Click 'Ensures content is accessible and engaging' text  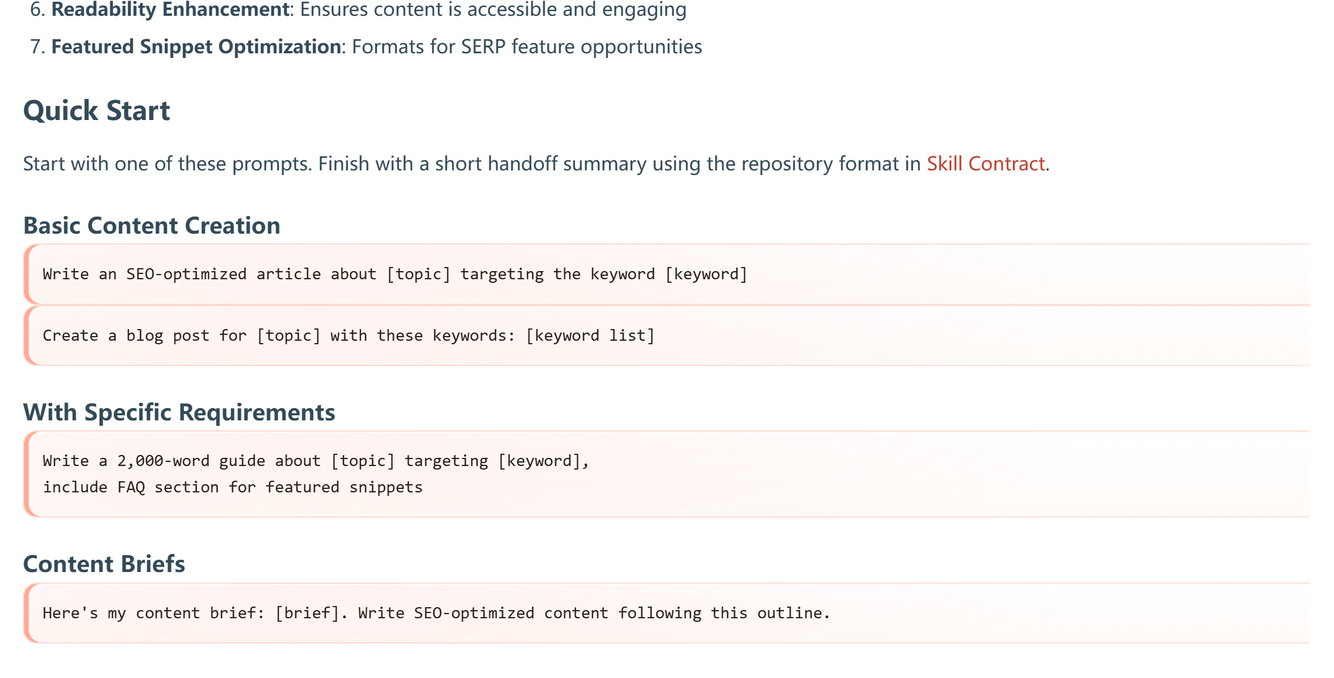tap(492, 9)
